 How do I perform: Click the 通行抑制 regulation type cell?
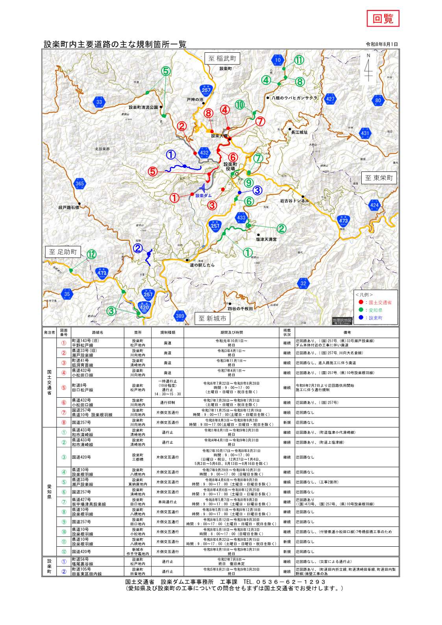pyautogui.click(x=167, y=403)
